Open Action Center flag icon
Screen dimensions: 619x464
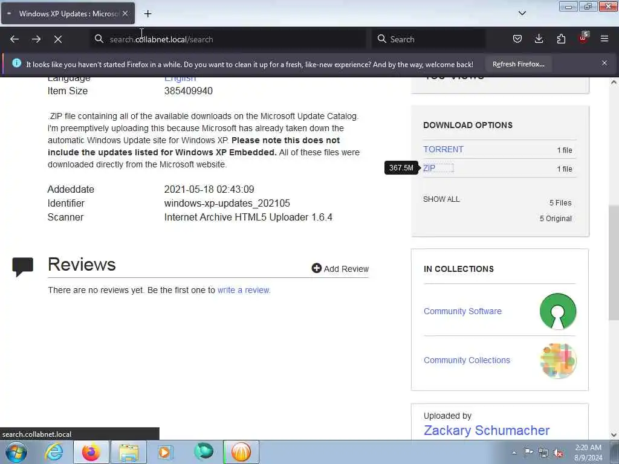(x=528, y=453)
